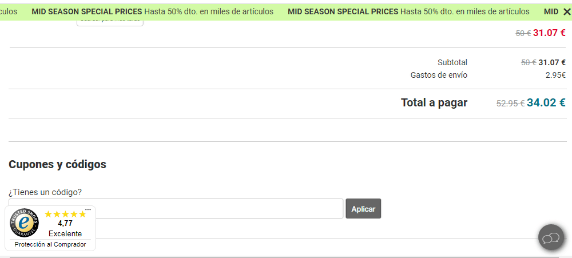The width and height of the screenshot is (572, 258).
Task: Select the Subtotal label
Action: pyautogui.click(x=452, y=62)
